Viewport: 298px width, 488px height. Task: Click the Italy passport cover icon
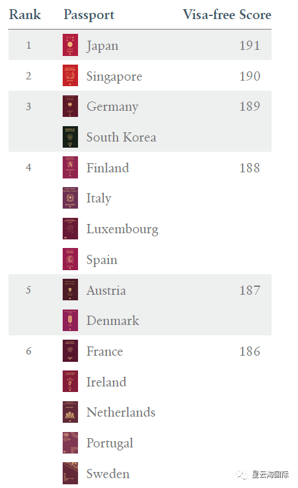pos(70,198)
